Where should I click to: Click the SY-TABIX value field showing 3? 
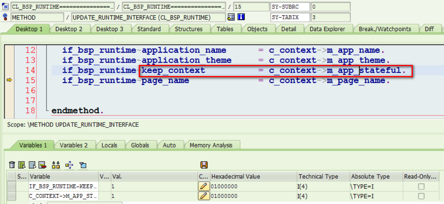(x=330, y=17)
